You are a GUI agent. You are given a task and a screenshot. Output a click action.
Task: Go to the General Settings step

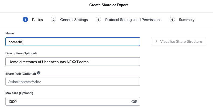pyautogui.click(x=74, y=20)
